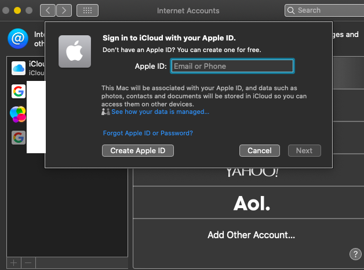Click the forward navigation arrow

click(64, 10)
